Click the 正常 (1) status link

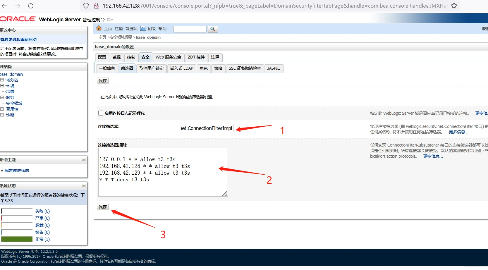click(x=42, y=239)
